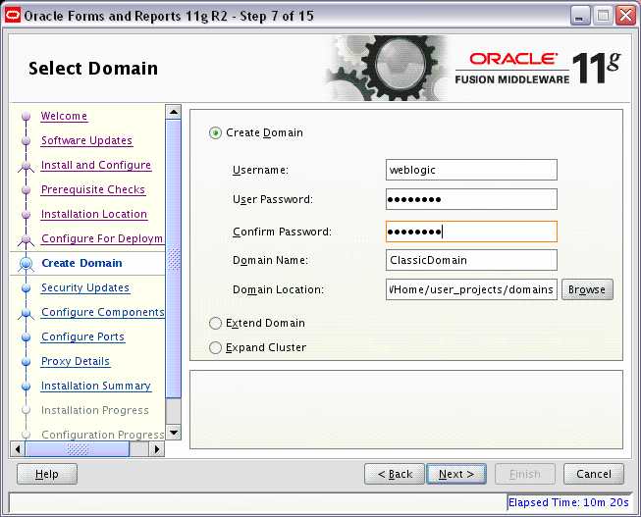Minimize the installer window
This screenshot has width=641, height=517.
[579, 16]
